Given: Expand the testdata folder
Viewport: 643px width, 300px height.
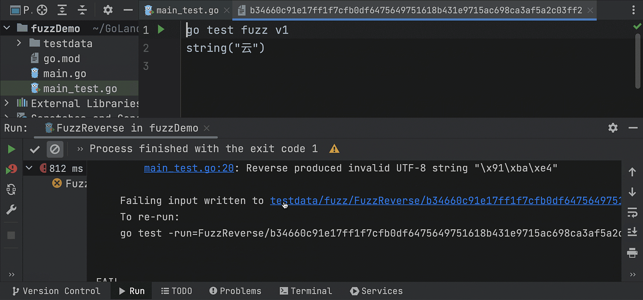Looking at the screenshot, I should click(x=19, y=43).
